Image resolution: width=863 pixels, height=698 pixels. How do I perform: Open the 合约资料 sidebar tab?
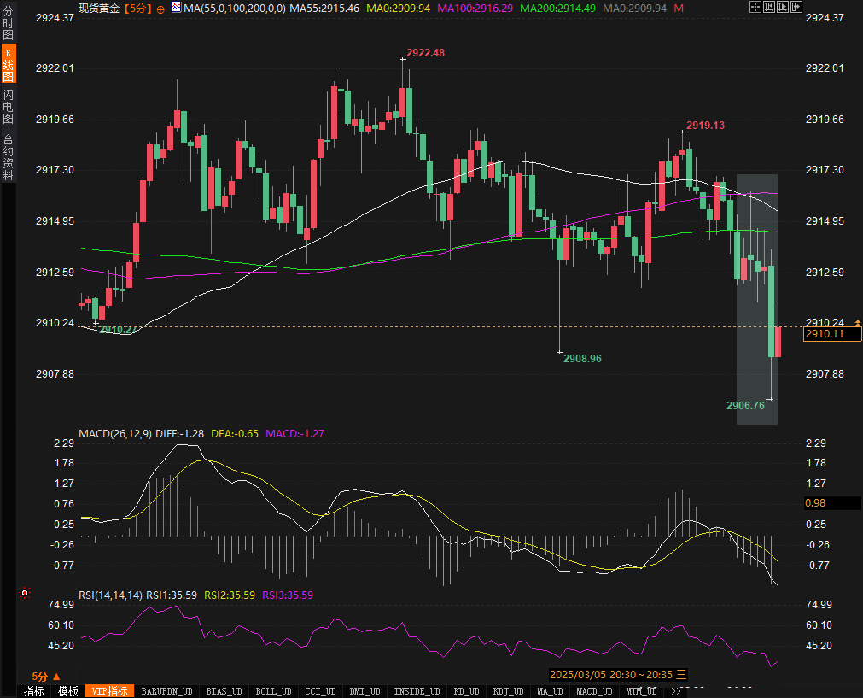pos(9,157)
